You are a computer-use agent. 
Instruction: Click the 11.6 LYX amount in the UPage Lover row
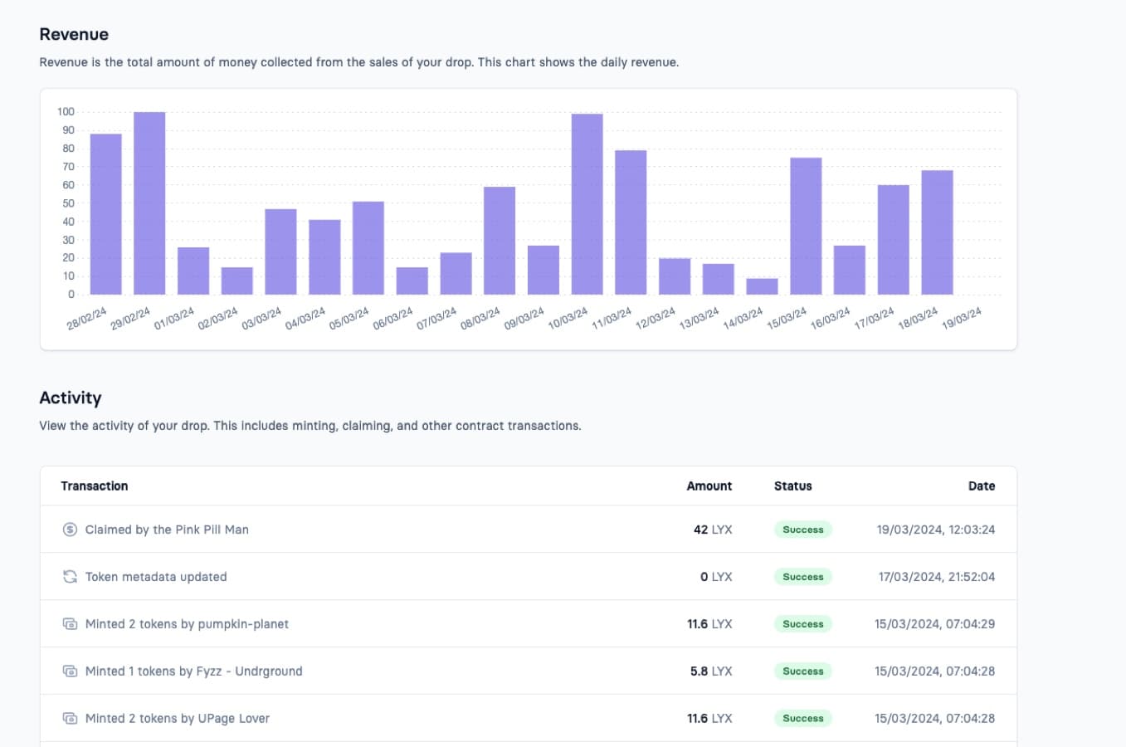point(709,719)
